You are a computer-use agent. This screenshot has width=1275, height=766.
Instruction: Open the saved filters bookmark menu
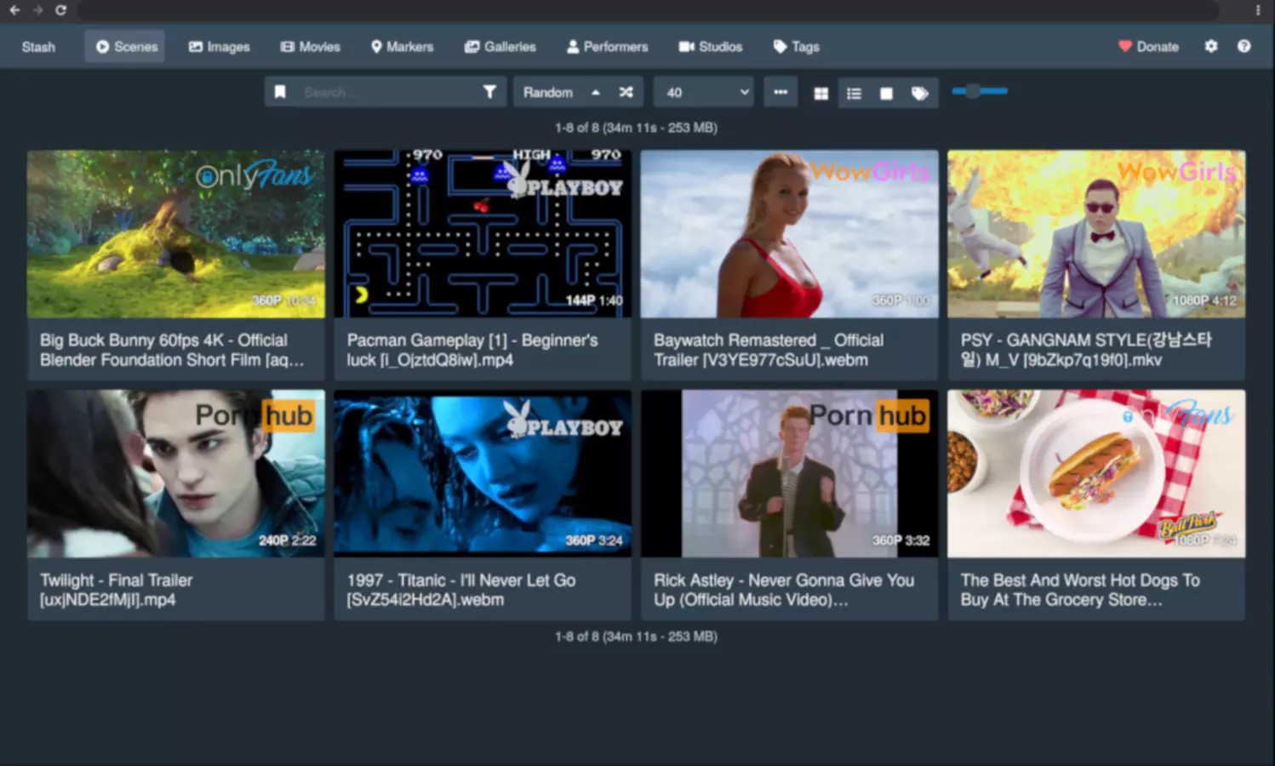(280, 92)
